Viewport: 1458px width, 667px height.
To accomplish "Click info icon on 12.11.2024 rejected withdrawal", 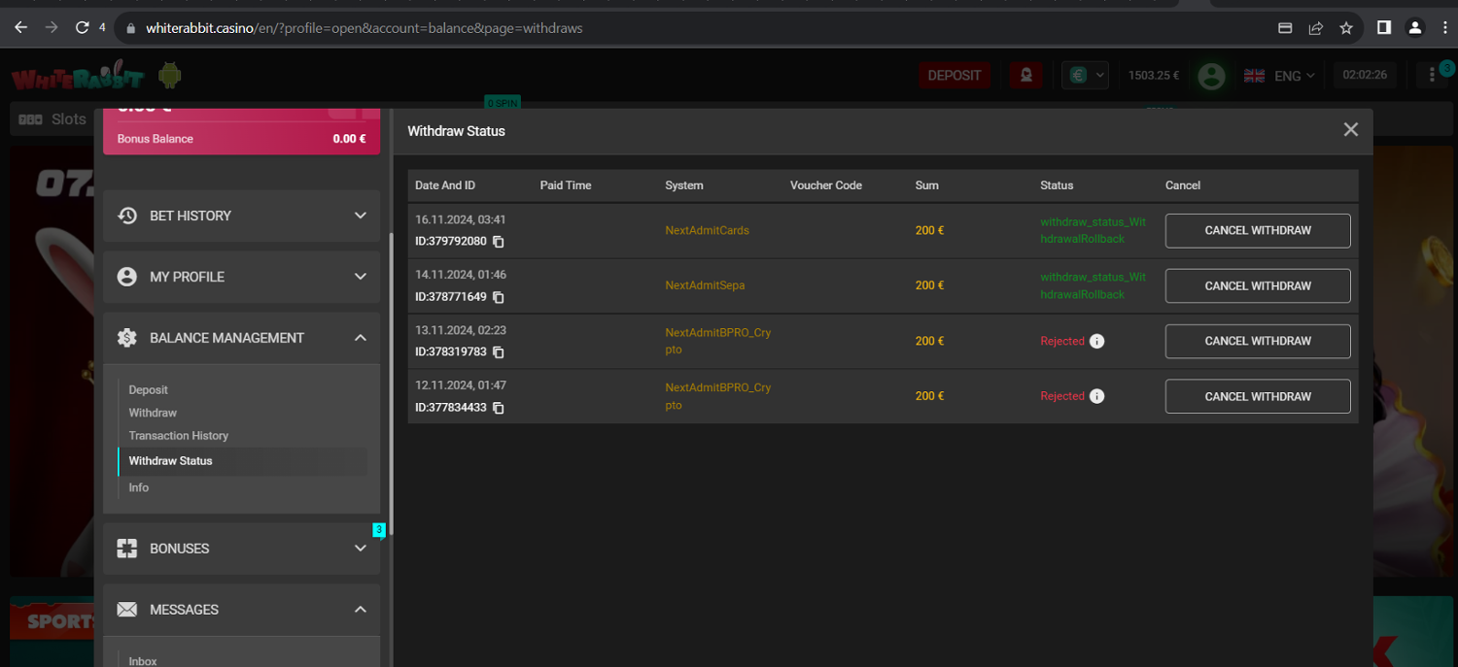I will tap(1096, 396).
